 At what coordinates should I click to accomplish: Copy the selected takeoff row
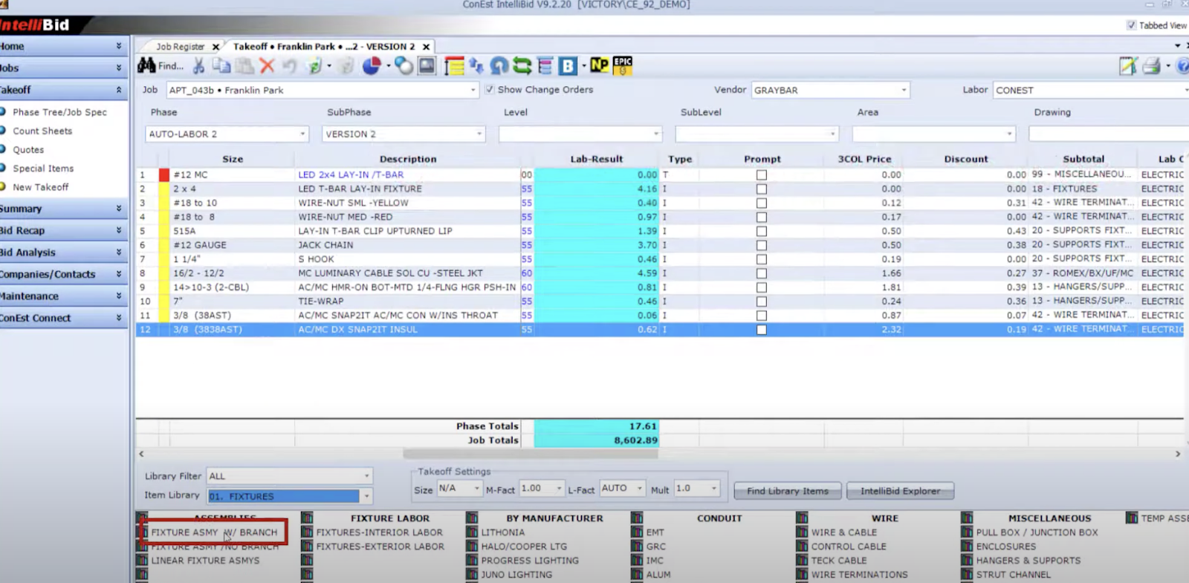(221, 66)
